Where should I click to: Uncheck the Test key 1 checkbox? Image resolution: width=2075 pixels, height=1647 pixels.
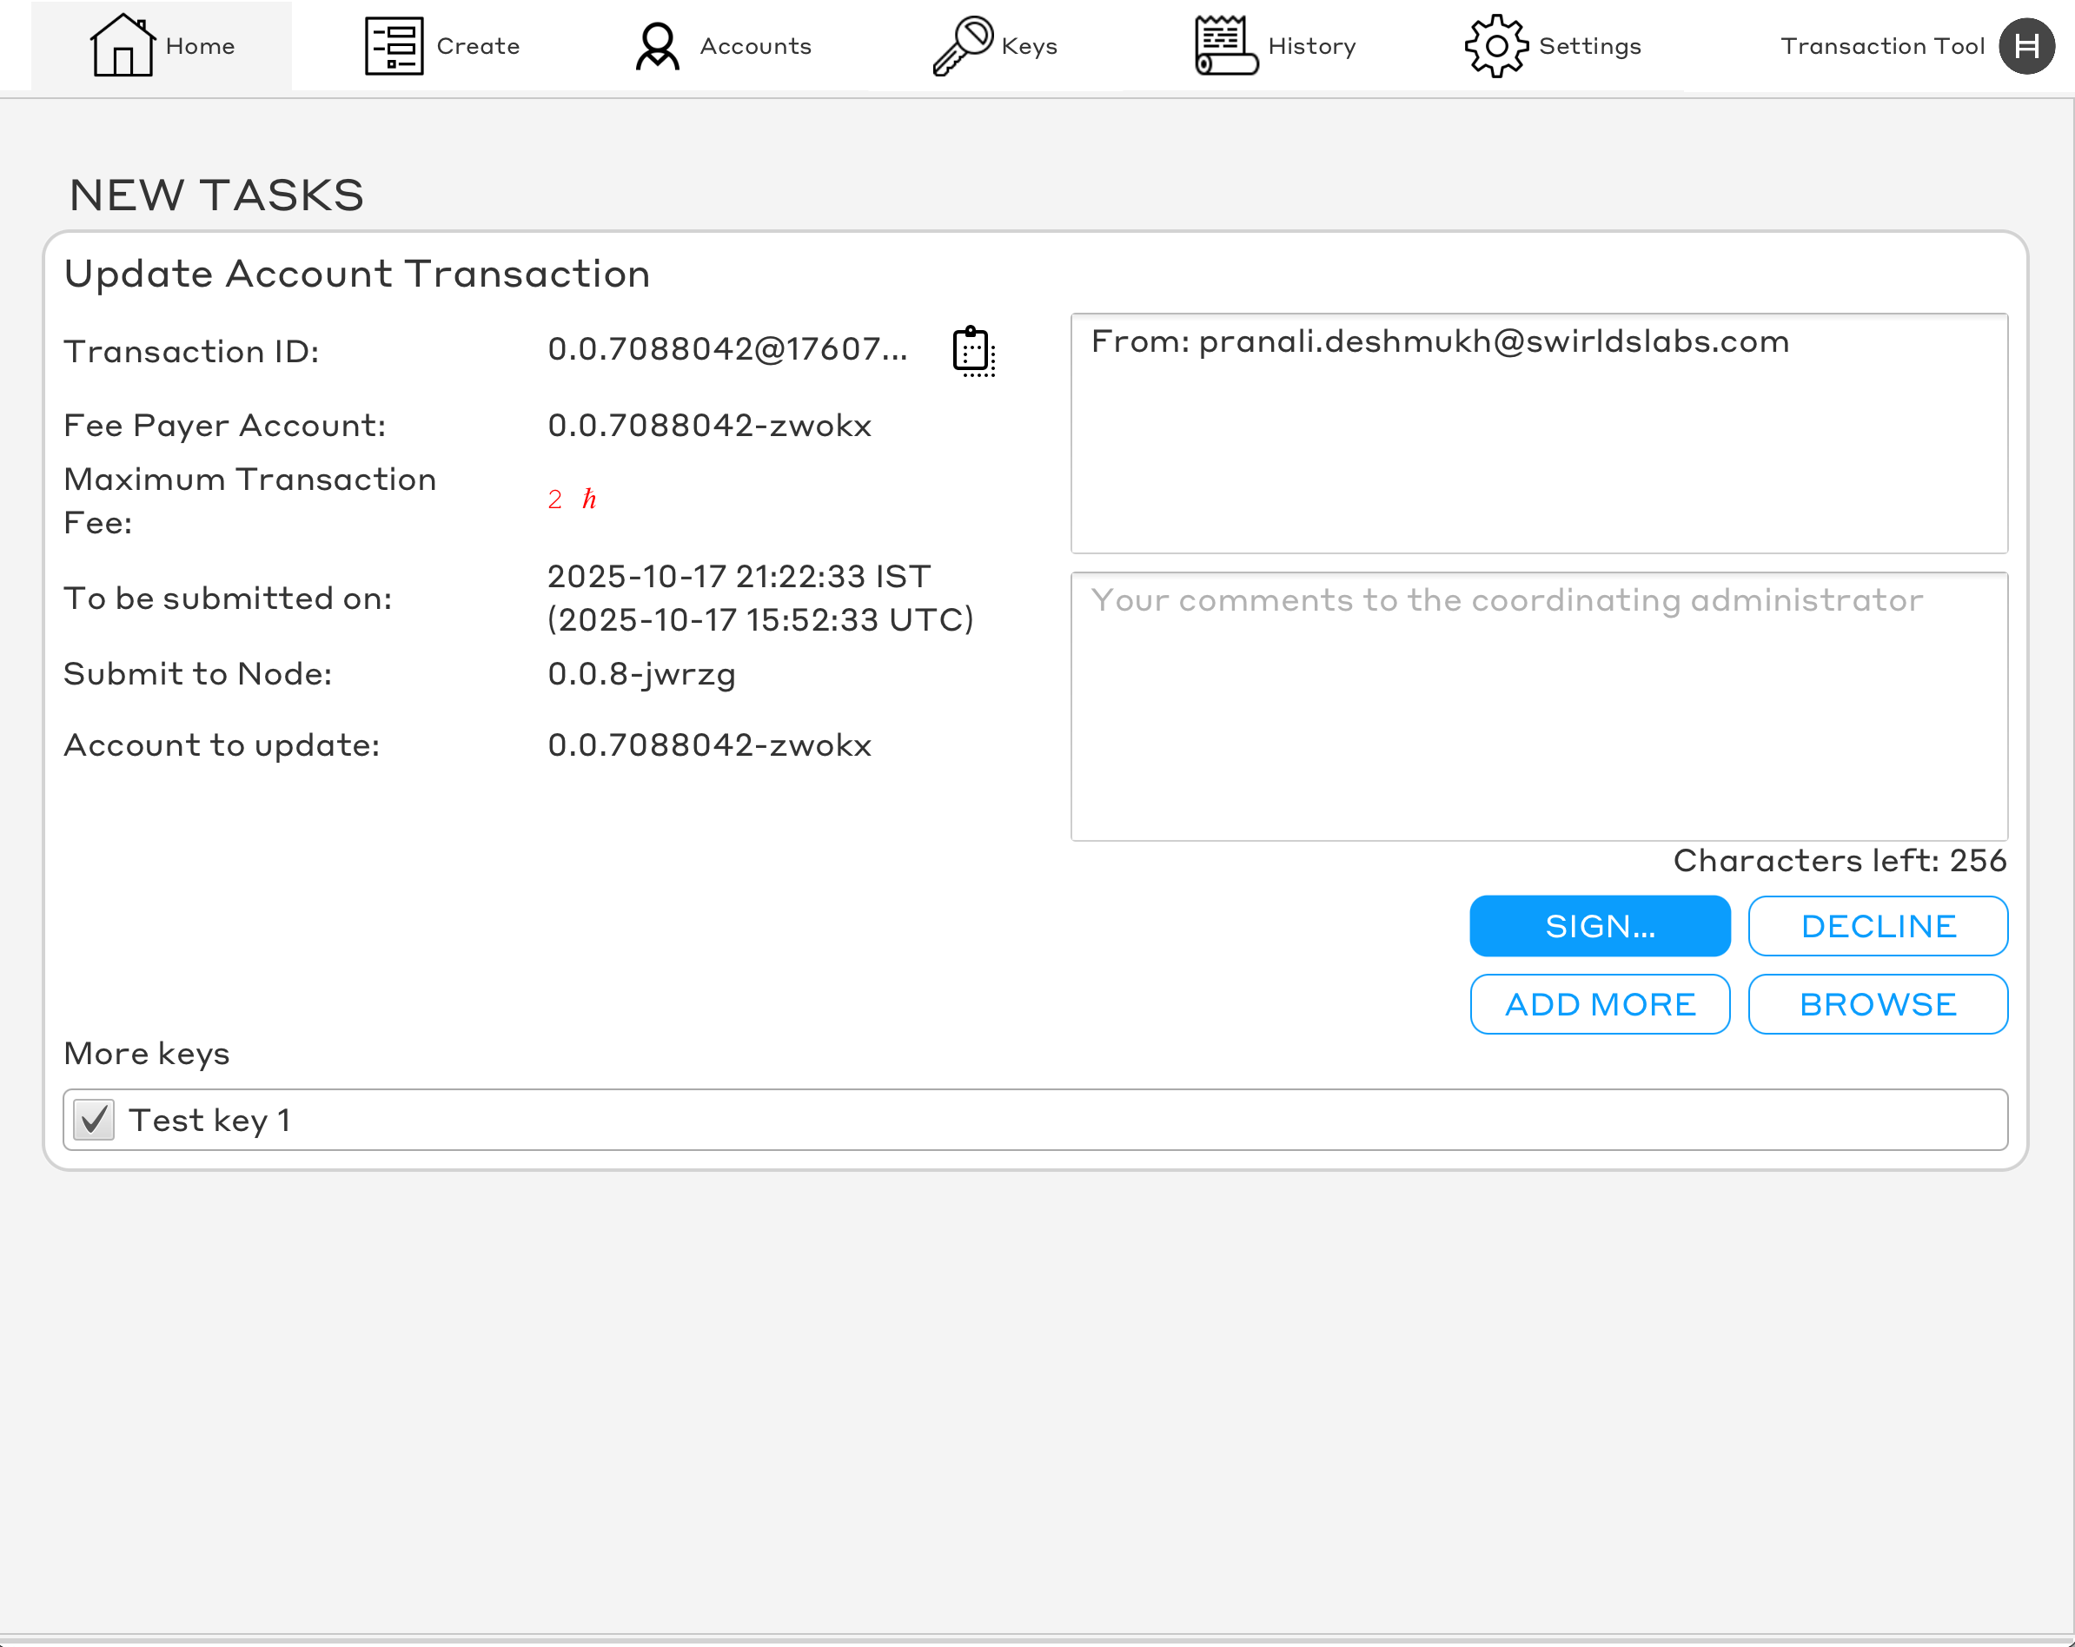95,1120
